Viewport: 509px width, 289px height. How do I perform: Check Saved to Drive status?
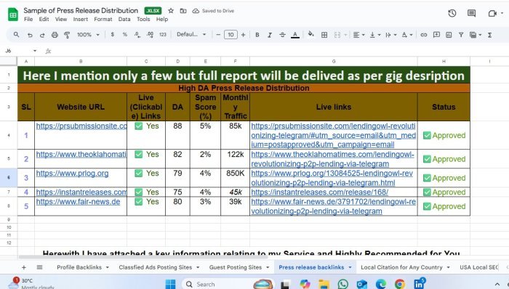pos(213,11)
